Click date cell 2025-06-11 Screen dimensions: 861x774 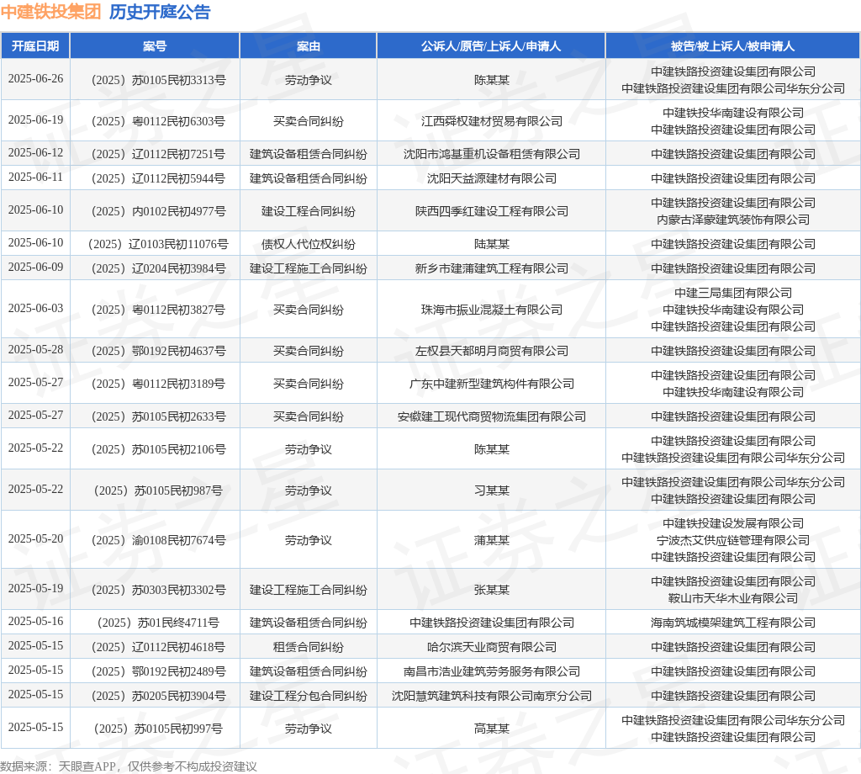35,177
